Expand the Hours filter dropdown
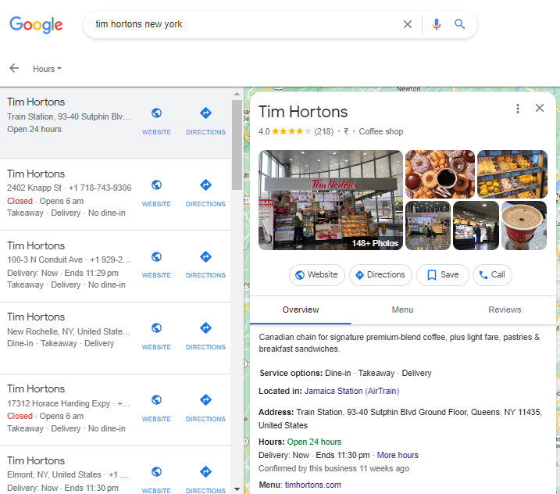 pos(47,69)
